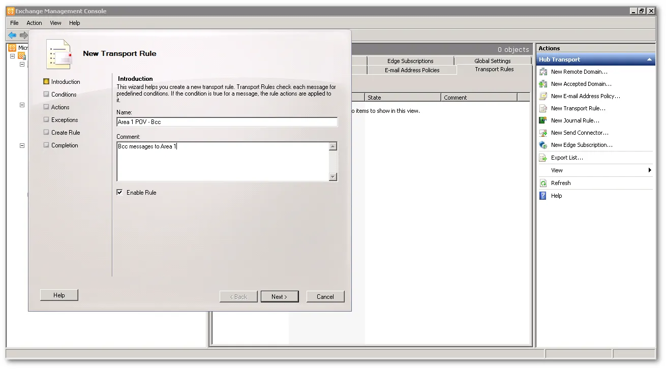Image resolution: width=666 pixels, height=369 pixels.
Task: Open the Action menu
Action: (34, 23)
